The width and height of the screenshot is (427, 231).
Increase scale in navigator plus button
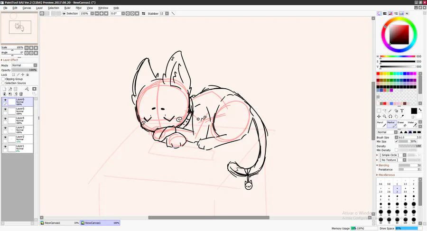[x=31, y=48]
